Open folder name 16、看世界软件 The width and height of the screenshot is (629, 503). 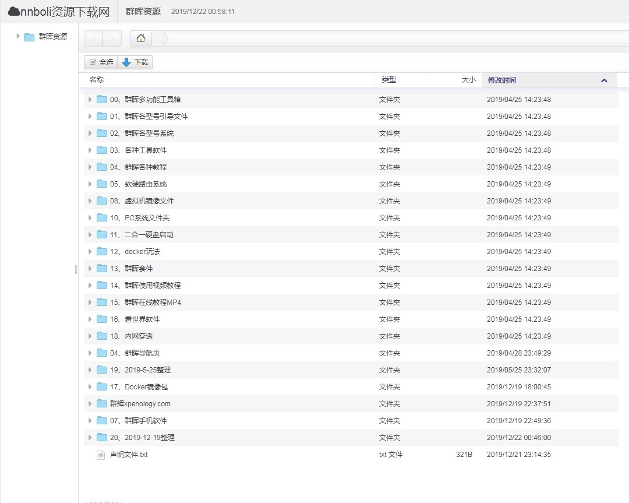135,319
